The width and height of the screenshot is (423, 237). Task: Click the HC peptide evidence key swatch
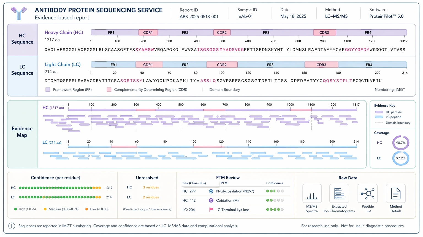(x=379, y=112)
